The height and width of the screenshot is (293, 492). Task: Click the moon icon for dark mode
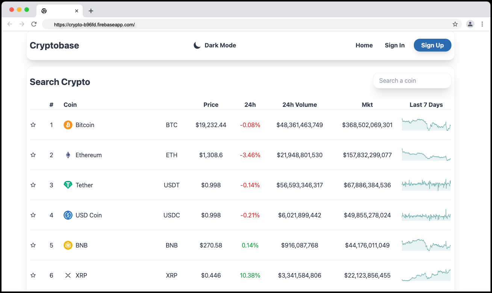[x=197, y=46]
